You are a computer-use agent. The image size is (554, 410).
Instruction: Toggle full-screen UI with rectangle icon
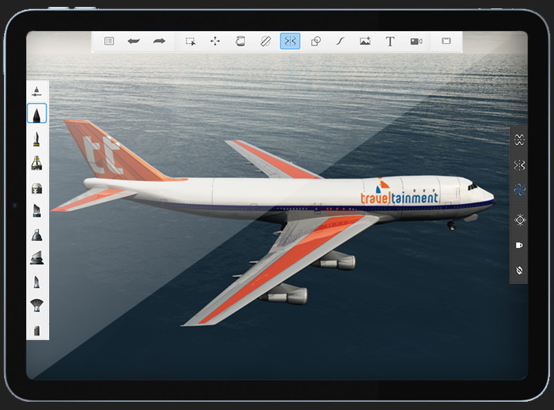tap(446, 42)
